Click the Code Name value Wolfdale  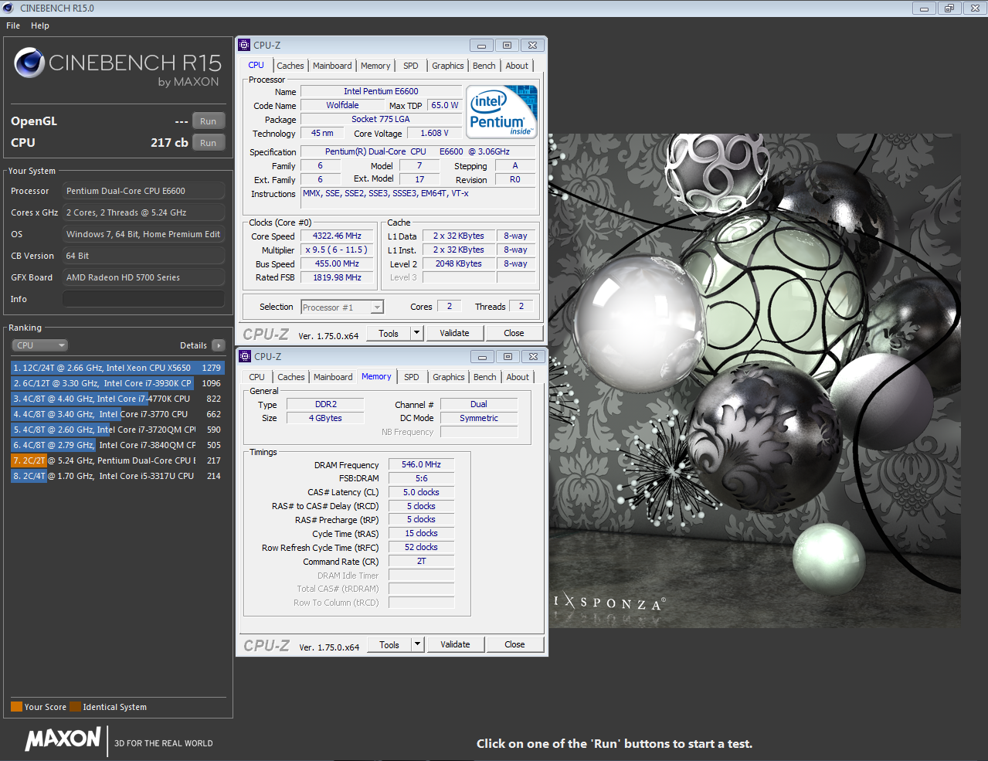[342, 105]
